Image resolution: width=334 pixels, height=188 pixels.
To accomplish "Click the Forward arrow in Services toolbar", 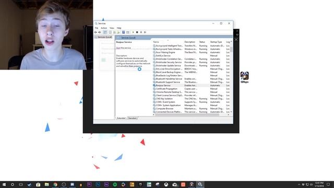I will click(x=100, y=32).
